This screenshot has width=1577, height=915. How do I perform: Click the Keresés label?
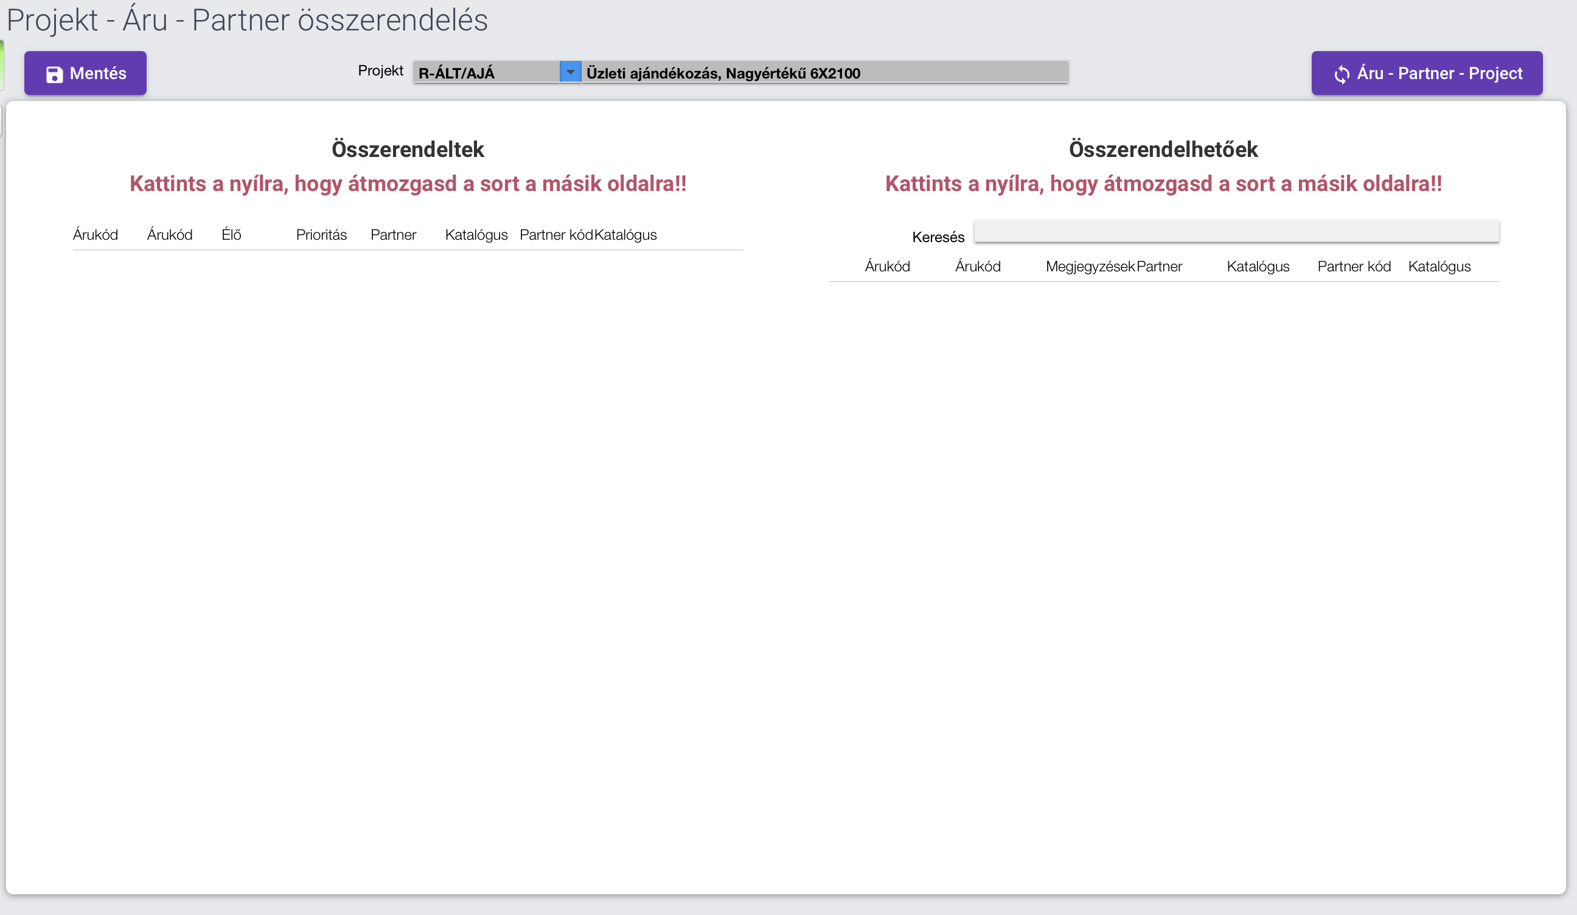pos(938,237)
